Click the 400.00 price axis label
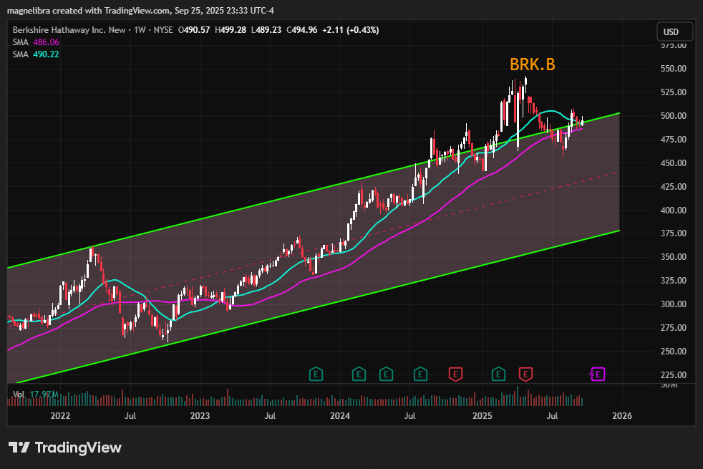The height and width of the screenshot is (469, 703). tap(674, 210)
